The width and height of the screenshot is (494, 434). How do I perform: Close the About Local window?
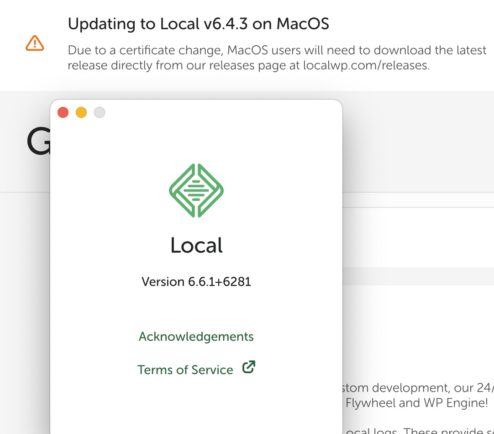pyautogui.click(x=63, y=112)
